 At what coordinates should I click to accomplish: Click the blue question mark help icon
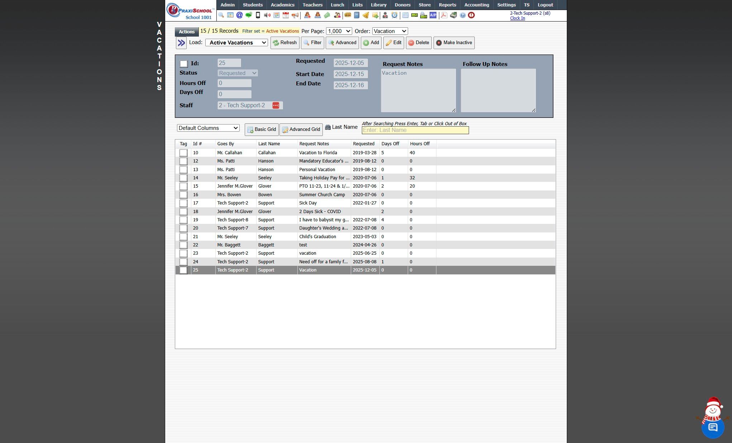(x=463, y=15)
